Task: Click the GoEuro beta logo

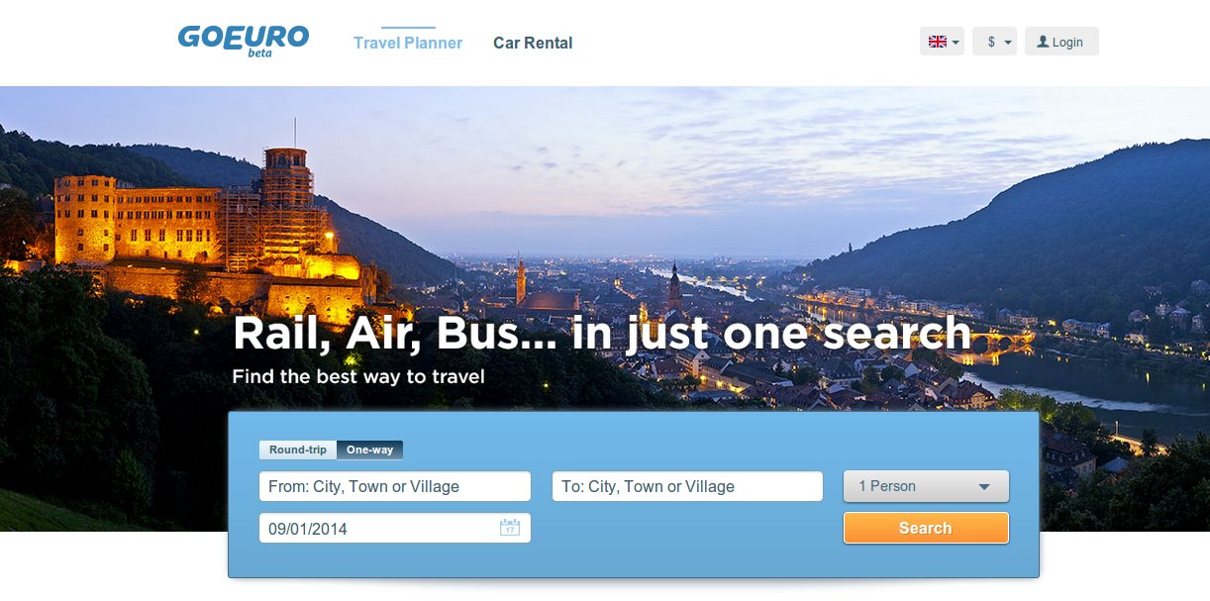Action: point(244,41)
